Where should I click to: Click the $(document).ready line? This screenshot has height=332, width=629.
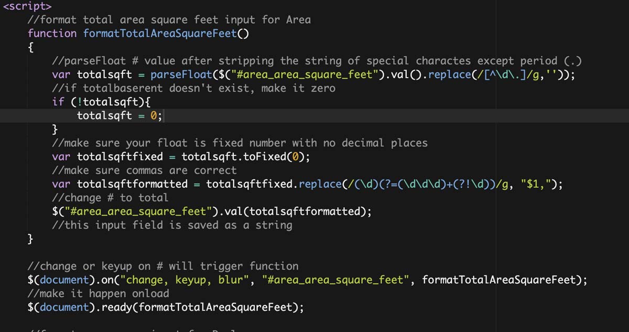(x=166, y=307)
